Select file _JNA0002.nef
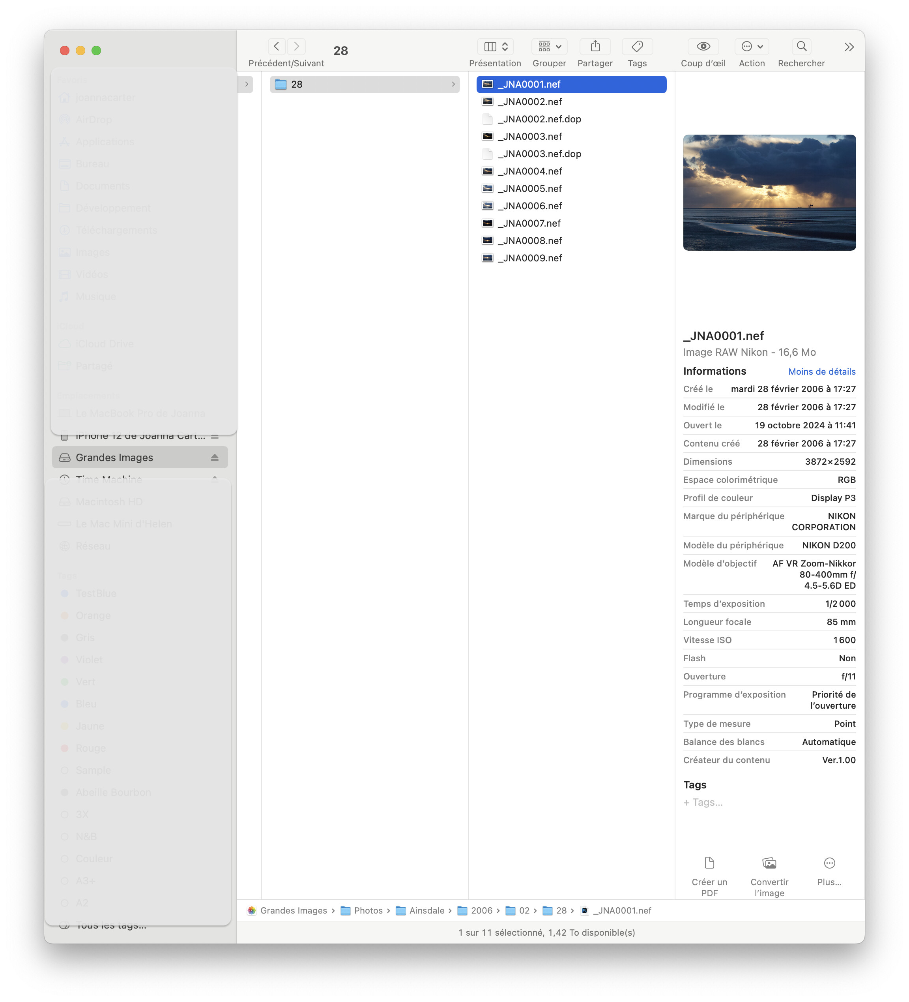Viewport: 909px width, 1002px height. [x=571, y=102]
